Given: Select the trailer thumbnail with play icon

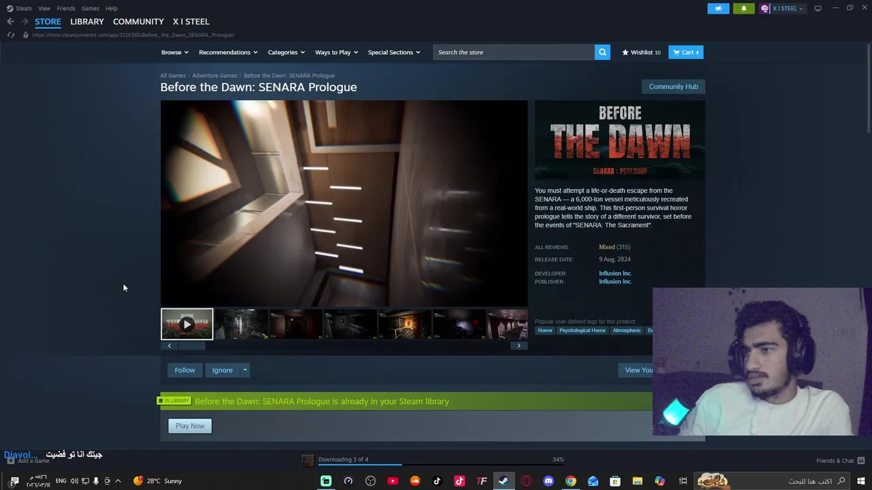Looking at the screenshot, I should click(187, 324).
